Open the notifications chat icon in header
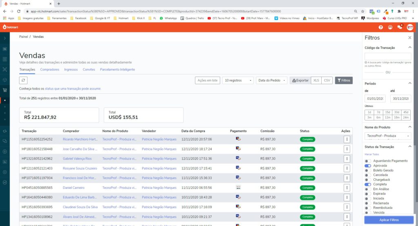Screen dimensions: 418x226 pos(400,27)
